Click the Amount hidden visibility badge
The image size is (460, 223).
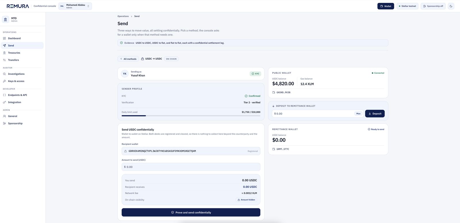click(246, 200)
